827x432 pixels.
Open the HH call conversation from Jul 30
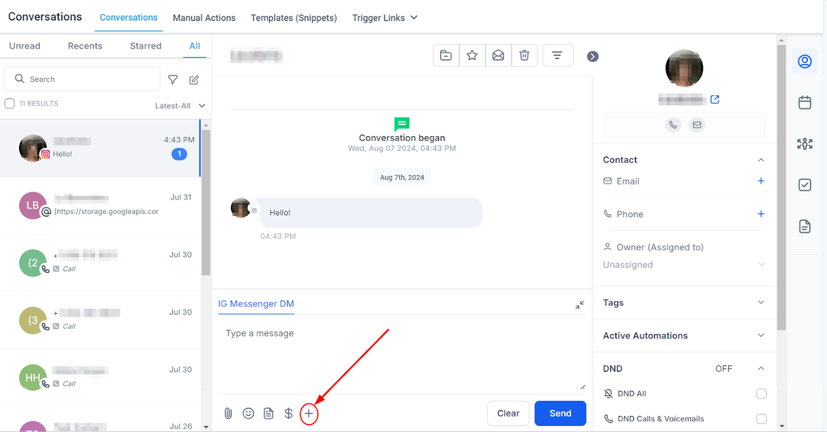[100, 378]
